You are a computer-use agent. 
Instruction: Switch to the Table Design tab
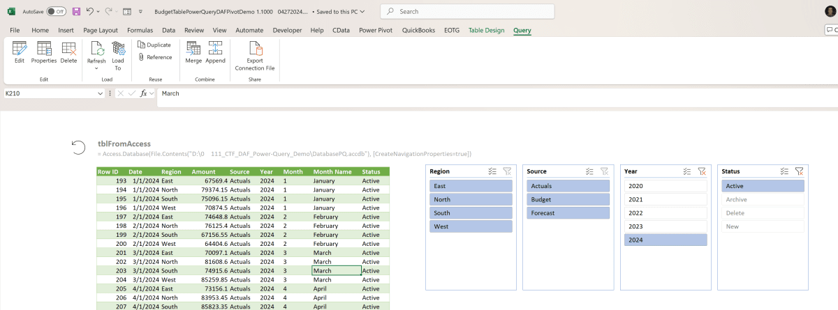[486, 31]
